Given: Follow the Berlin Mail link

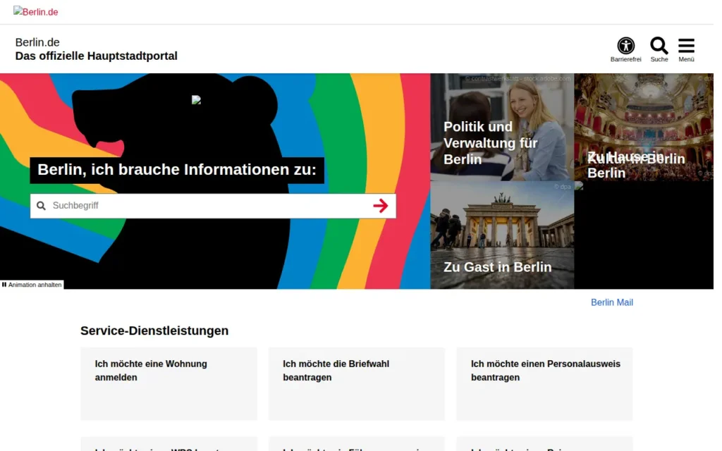Looking at the screenshot, I should pyautogui.click(x=611, y=302).
